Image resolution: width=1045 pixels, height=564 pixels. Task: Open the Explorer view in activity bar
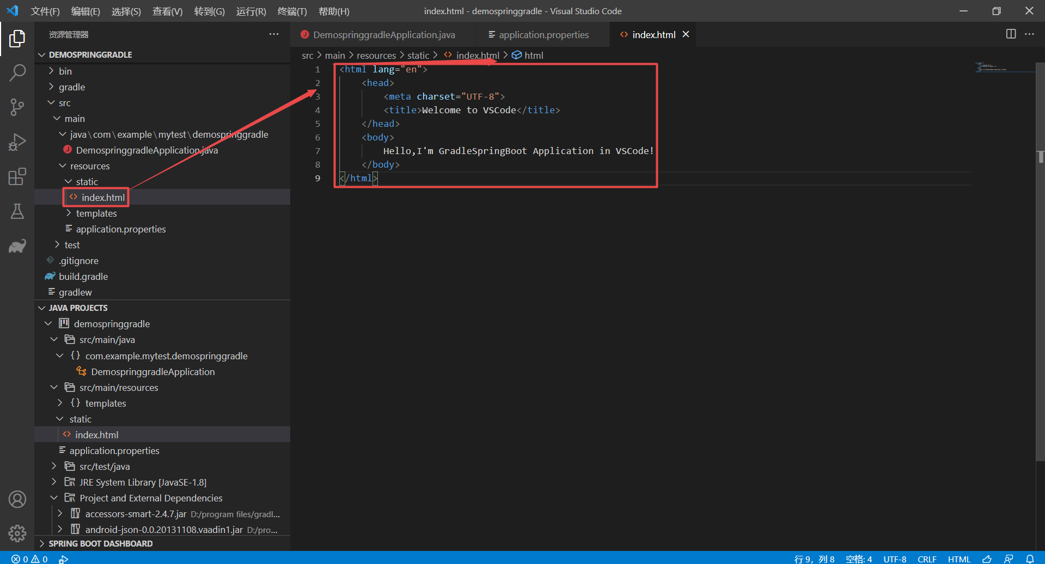17,39
